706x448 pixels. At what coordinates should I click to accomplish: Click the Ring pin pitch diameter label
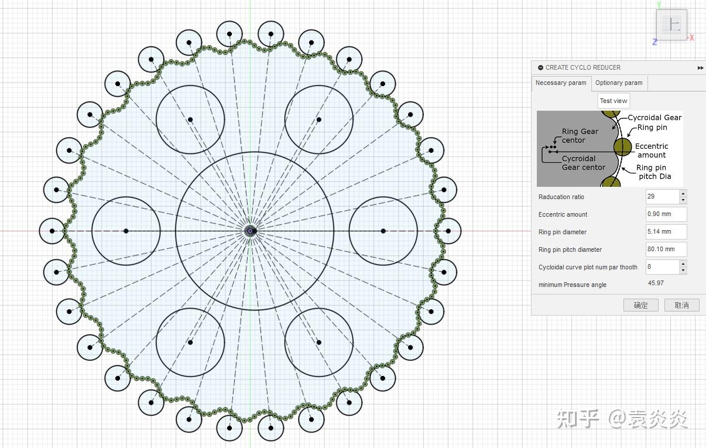click(x=570, y=250)
